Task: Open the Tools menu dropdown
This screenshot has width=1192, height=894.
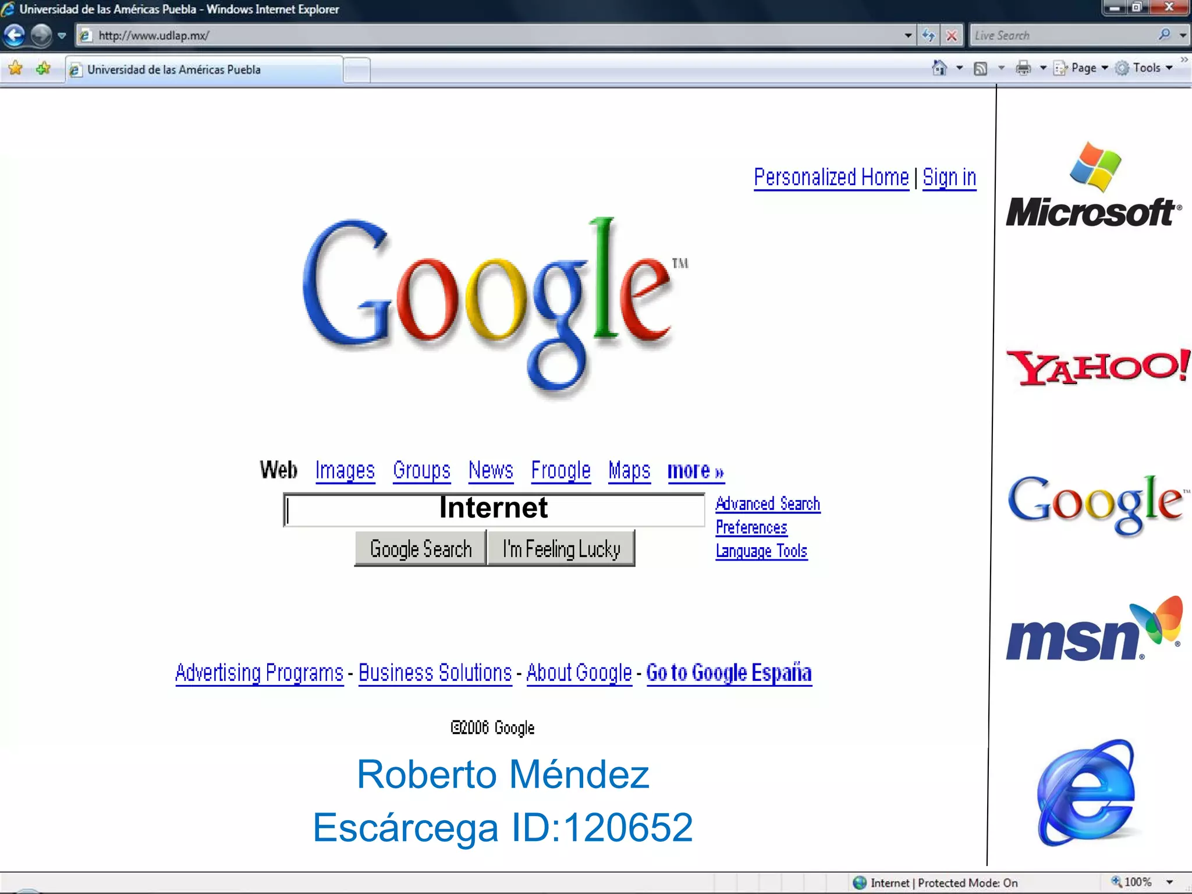Action: pyautogui.click(x=1147, y=68)
